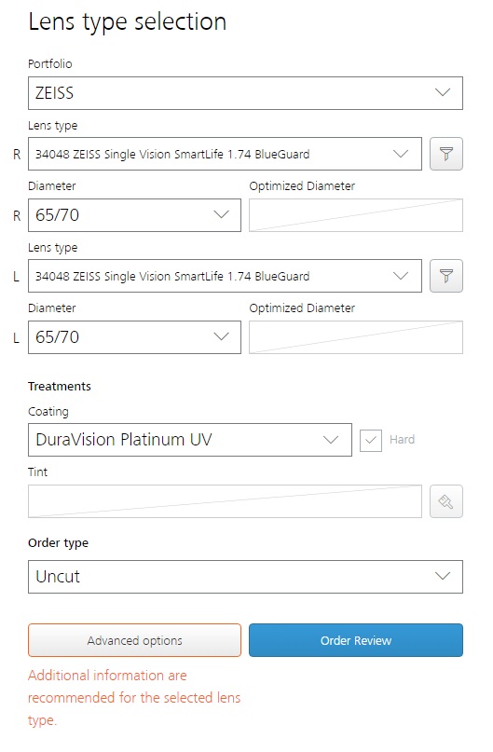This screenshot has width=493, height=752.
Task: Click the tint paint bucket icon
Action: pyautogui.click(x=446, y=501)
